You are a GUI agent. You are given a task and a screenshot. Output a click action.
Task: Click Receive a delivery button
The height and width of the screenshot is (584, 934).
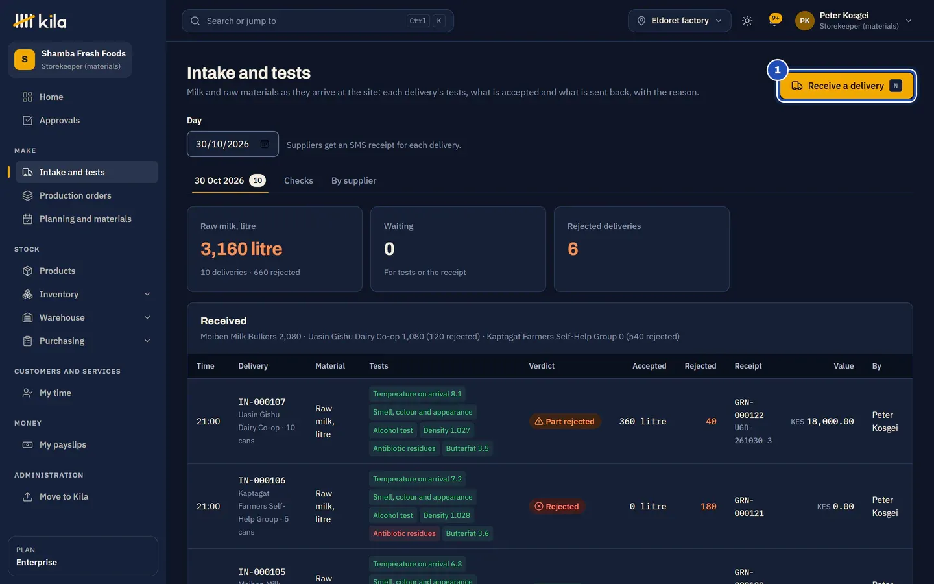(846, 86)
